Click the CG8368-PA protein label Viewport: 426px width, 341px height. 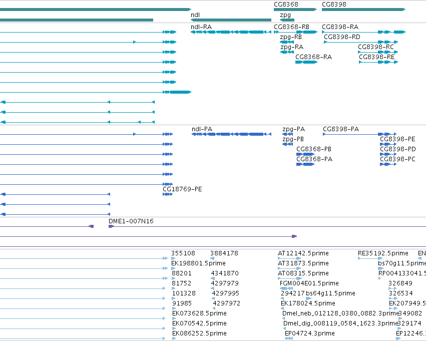314,159
